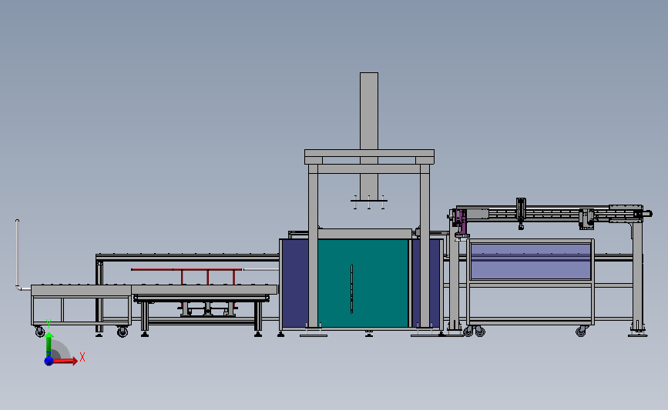Select the white vertical pipe at the far left

coord(18,254)
